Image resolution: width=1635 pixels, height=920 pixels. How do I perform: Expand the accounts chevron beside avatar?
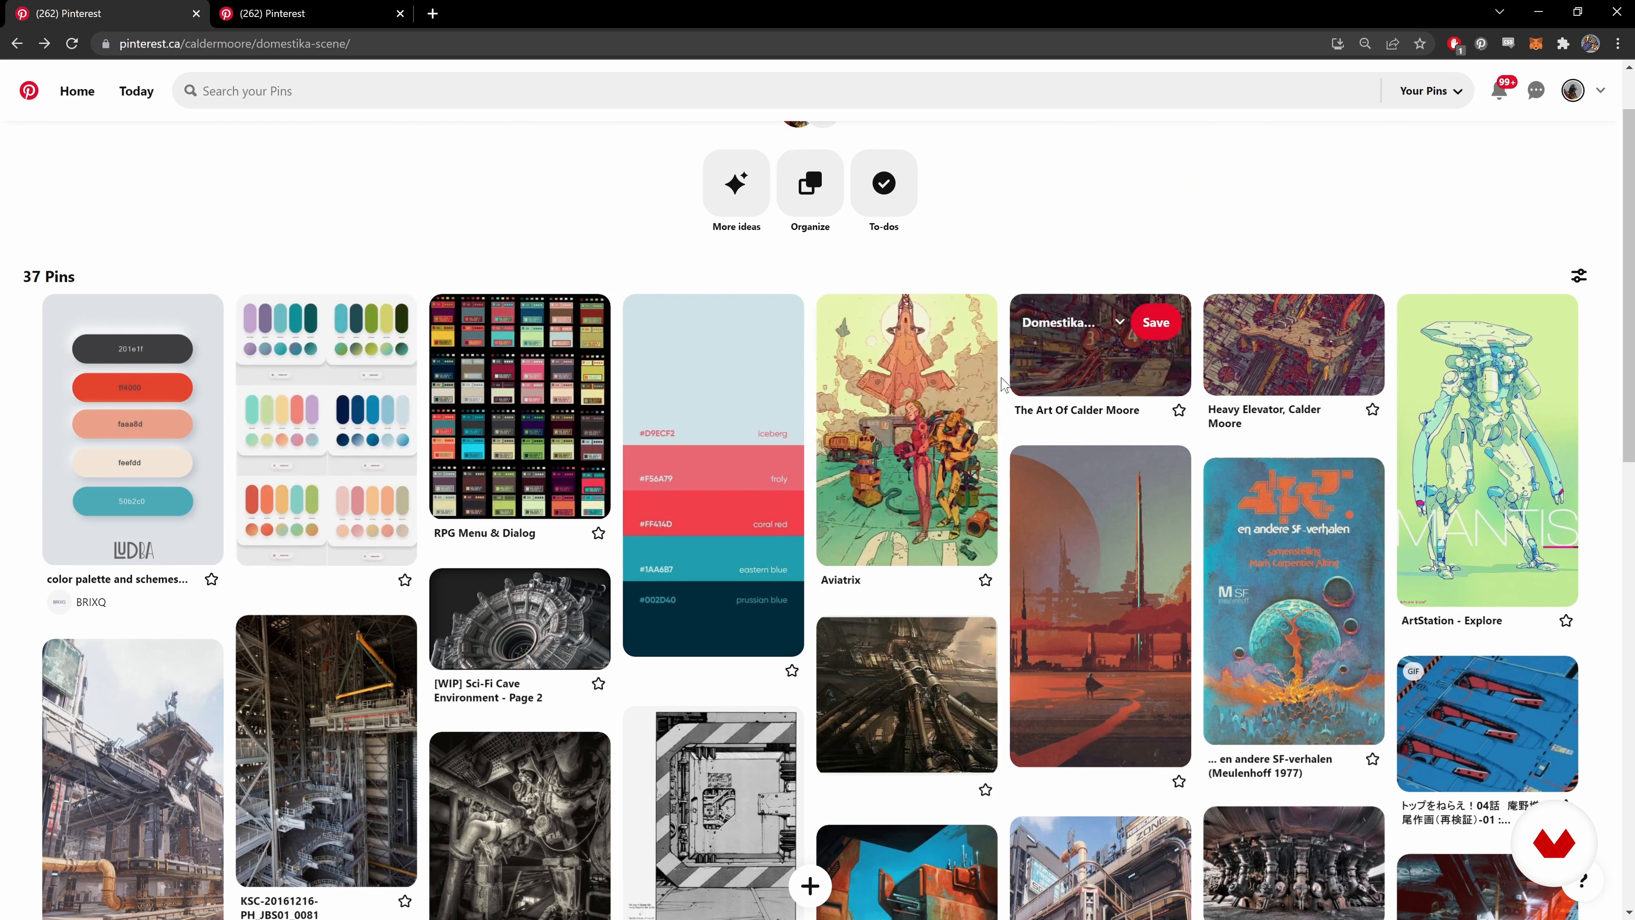click(x=1601, y=91)
